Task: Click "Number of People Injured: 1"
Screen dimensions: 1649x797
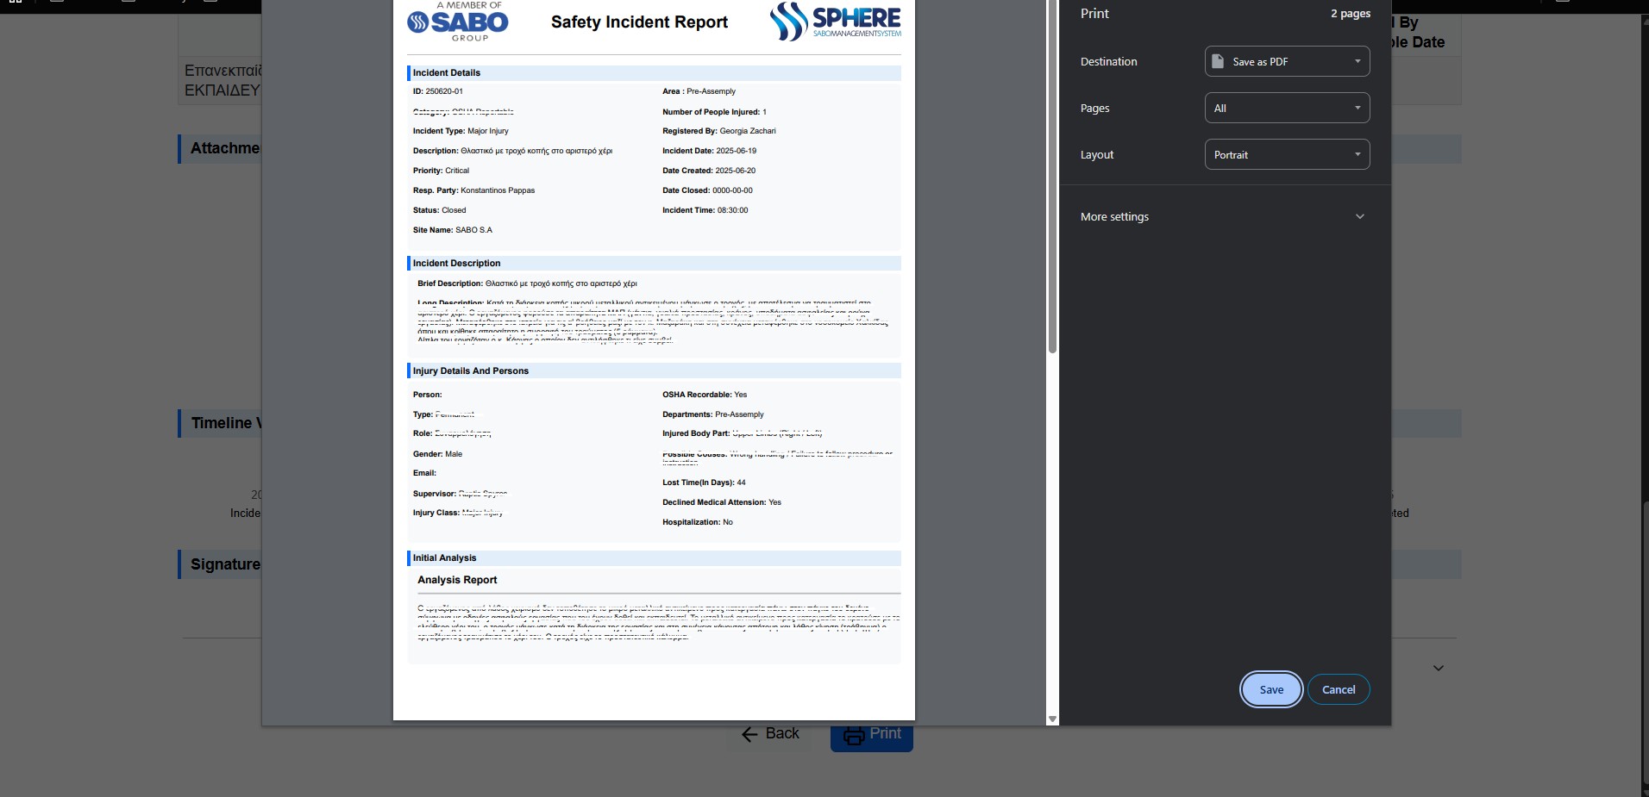Action: tap(714, 112)
